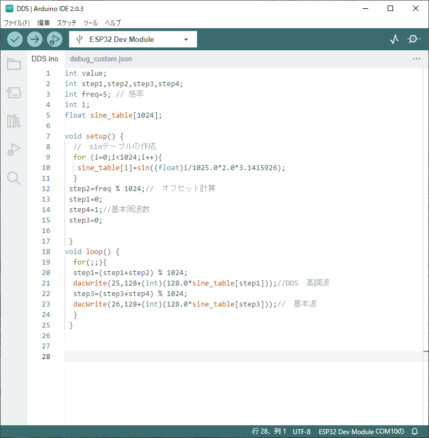The image size is (429, 438).
Task: Click the 行 28、列 1 cursor position indicator
Action: [x=269, y=431]
